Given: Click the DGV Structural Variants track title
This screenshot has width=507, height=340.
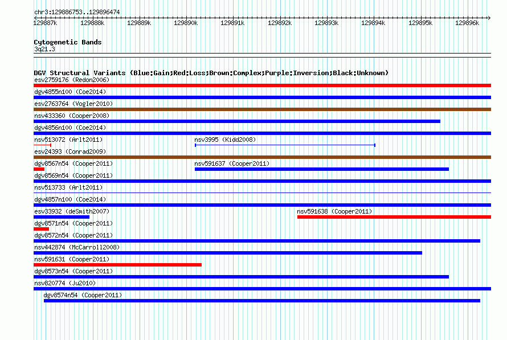Looking at the screenshot, I should point(211,73).
